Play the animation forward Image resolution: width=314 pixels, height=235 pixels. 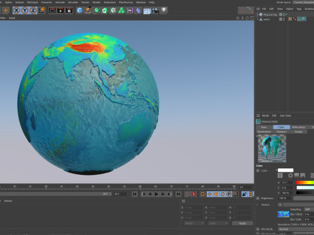pyautogui.click(x=156, y=194)
